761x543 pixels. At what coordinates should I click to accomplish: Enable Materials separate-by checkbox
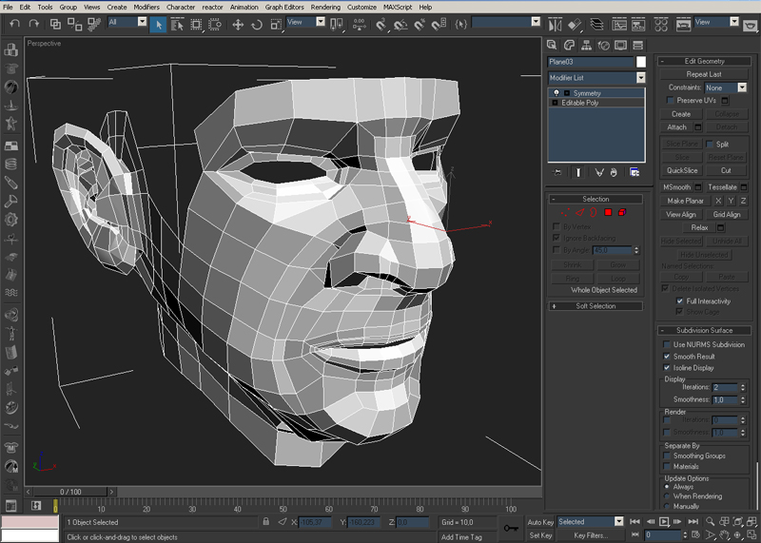(x=667, y=466)
